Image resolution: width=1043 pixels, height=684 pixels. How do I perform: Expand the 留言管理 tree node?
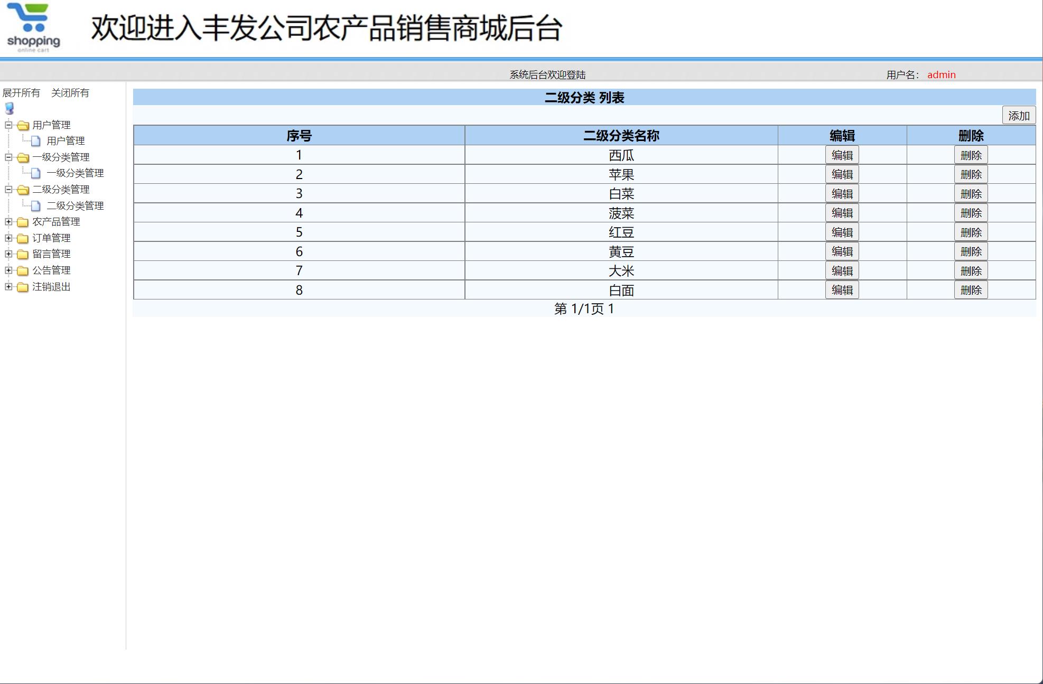[7, 254]
